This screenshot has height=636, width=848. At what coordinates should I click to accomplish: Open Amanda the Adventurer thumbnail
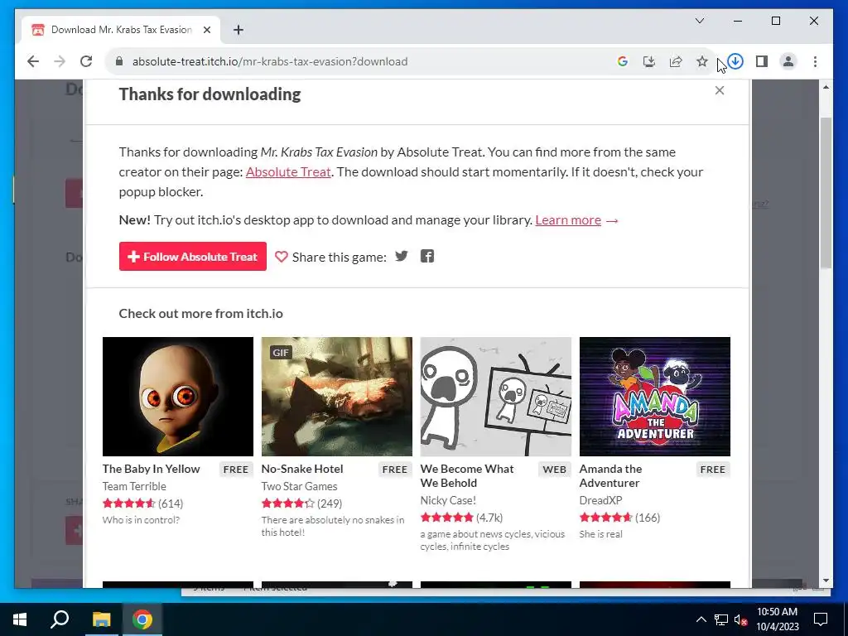[x=655, y=397]
